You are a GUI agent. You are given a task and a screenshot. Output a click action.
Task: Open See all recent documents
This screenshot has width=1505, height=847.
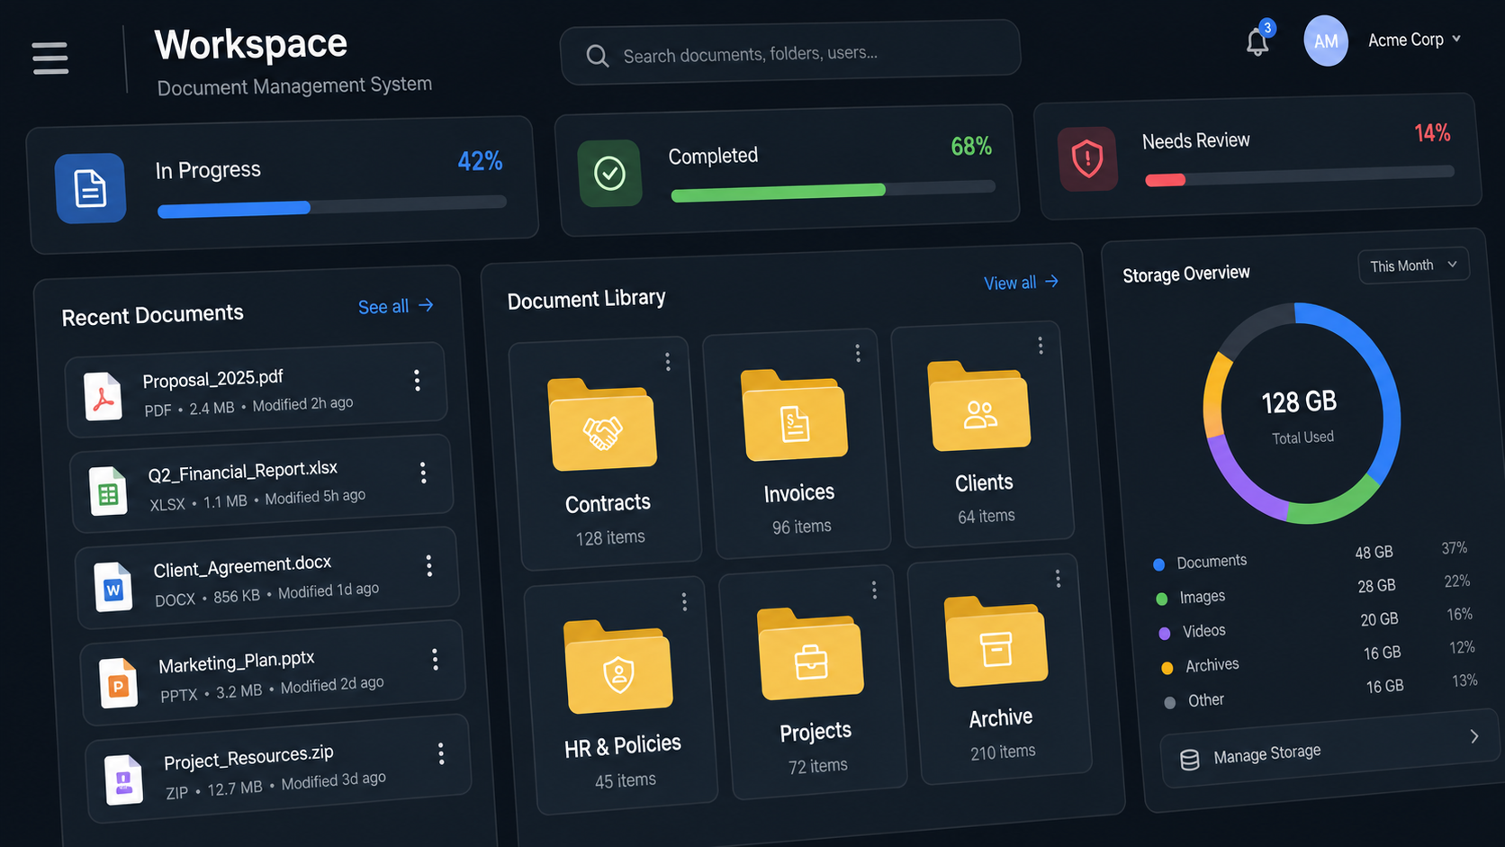(x=396, y=306)
